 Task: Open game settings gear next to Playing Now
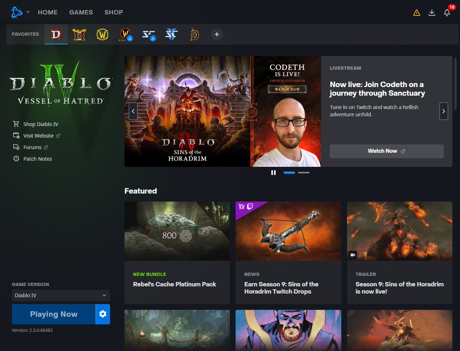coord(103,314)
